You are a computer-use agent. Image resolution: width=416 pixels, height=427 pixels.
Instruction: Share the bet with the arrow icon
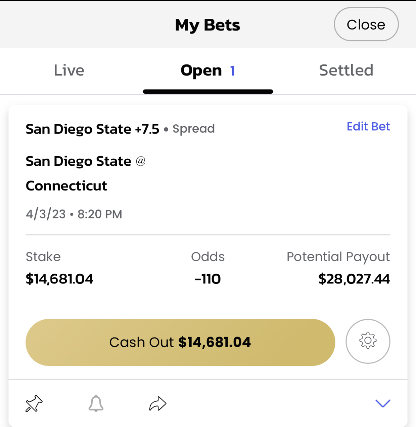point(157,404)
